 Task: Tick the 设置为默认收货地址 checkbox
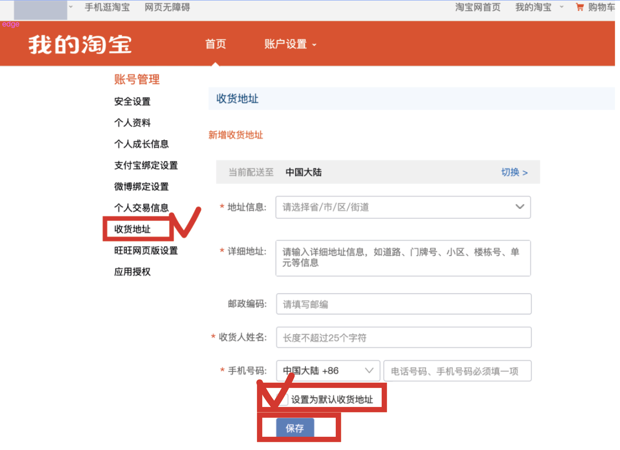click(x=282, y=399)
